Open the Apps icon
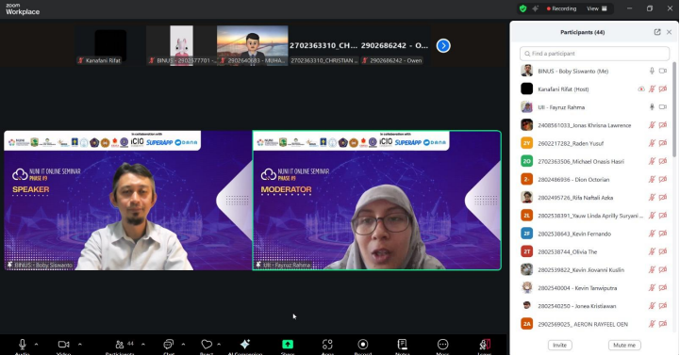The height and width of the screenshot is (355, 680). pyautogui.click(x=327, y=345)
